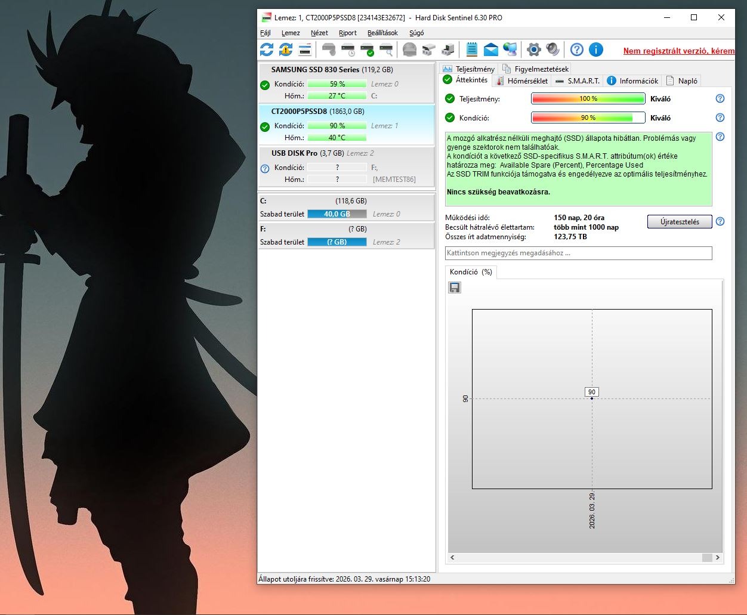Click the refresh icon with yellow warning
The image size is (747, 615).
pyautogui.click(x=286, y=50)
